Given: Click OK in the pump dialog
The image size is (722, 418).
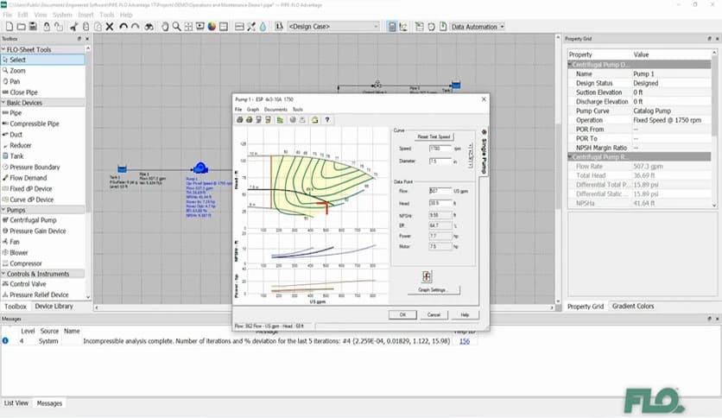Looking at the screenshot, I should 402,315.
